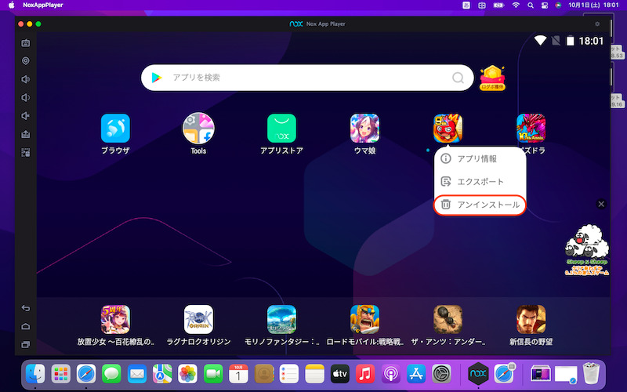Screen dimensions: 627x392
Task: Launch ロードモバイル game from bottom row
Action: pos(364,320)
